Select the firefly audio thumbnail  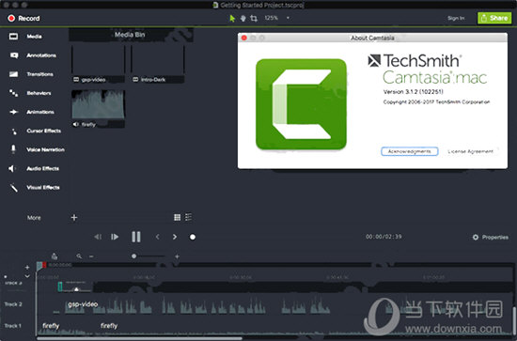click(99, 108)
